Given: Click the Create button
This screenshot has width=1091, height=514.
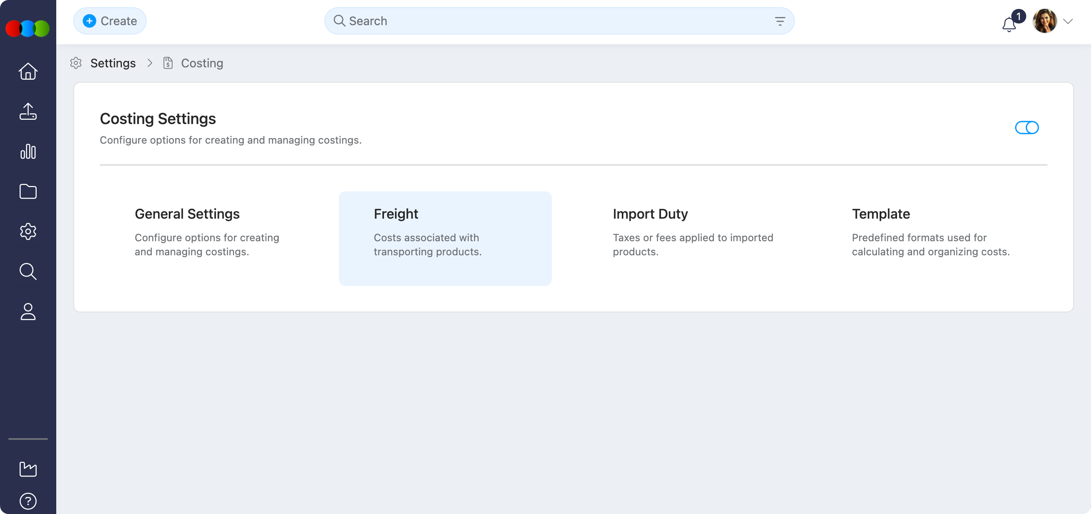Looking at the screenshot, I should coord(110,21).
